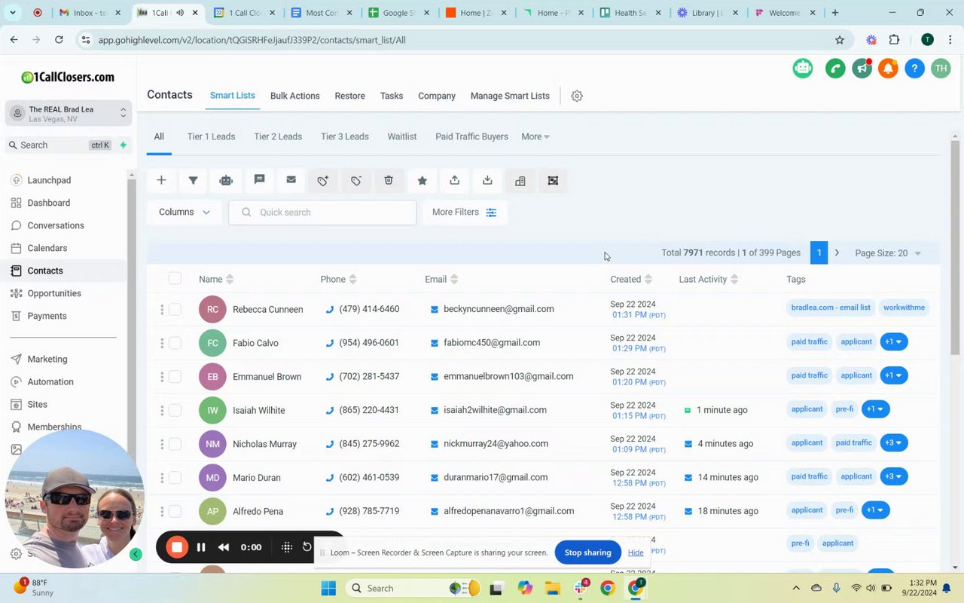This screenshot has width=964, height=603.
Task: Click the add-to-company building icon
Action: (520, 180)
